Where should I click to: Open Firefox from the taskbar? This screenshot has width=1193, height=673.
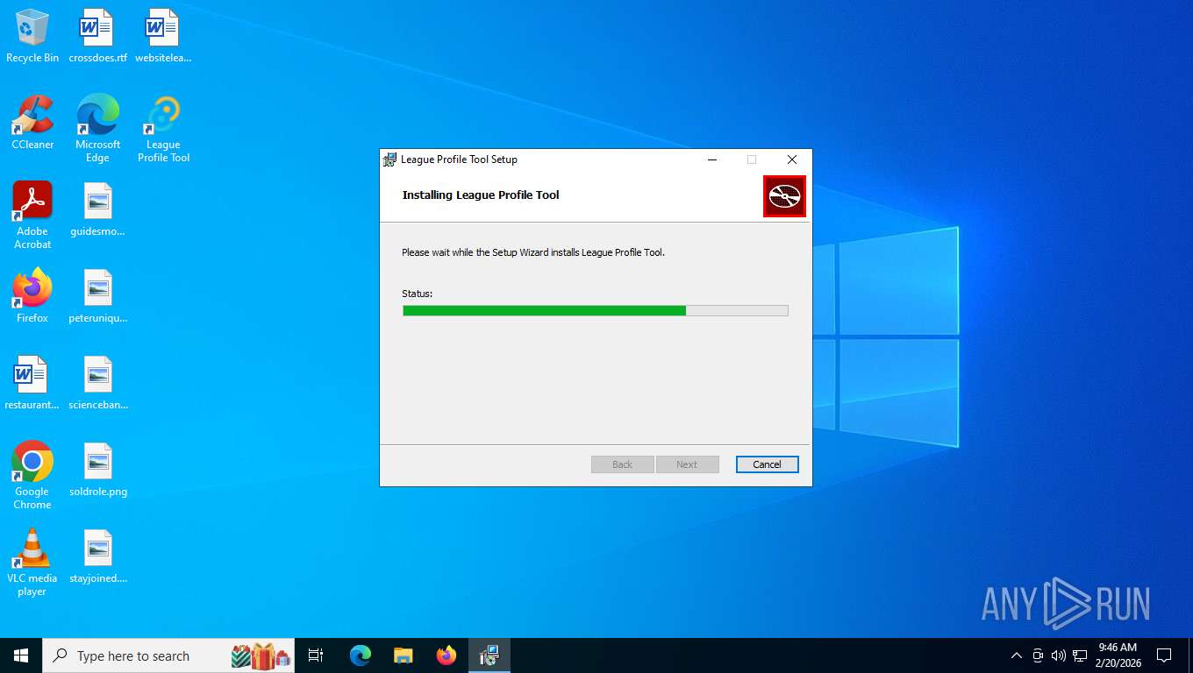click(446, 655)
